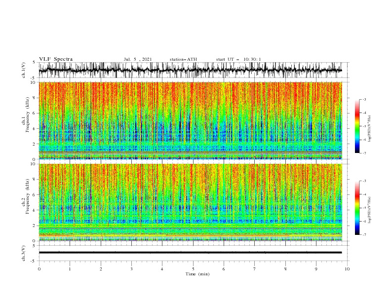This screenshot has width=391, height=302.
Task: Click time axis tick label '10'
Action: 347,269
